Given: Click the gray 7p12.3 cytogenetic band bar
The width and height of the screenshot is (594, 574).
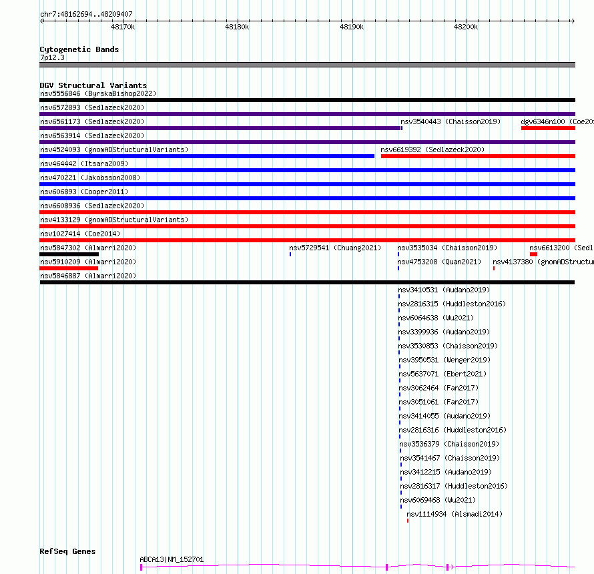Looking at the screenshot, I should pyautogui.click(x=307, y=65).
